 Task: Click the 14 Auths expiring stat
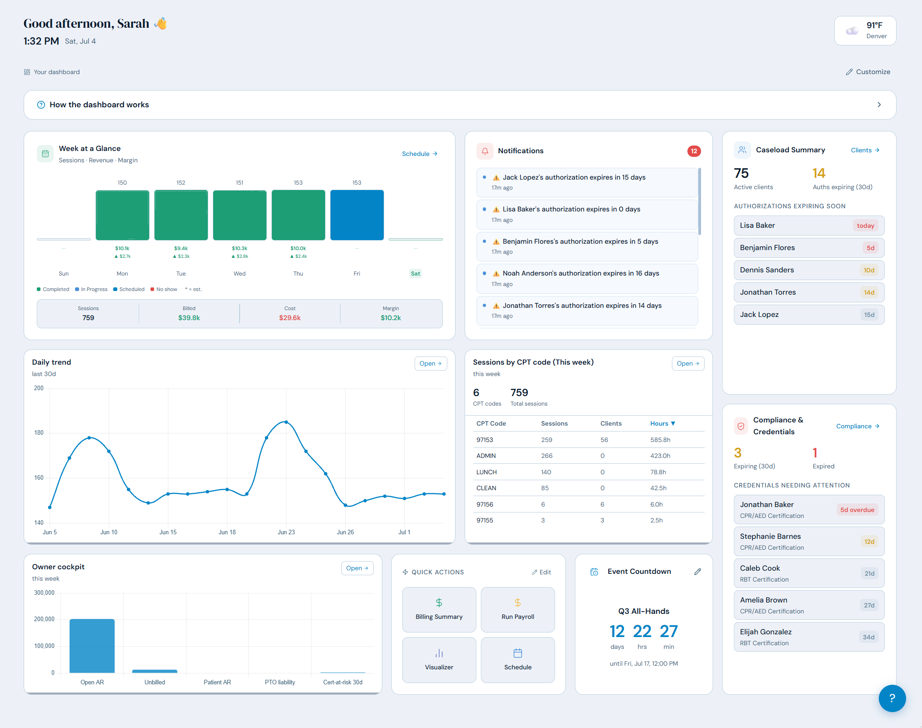[842, 178]
